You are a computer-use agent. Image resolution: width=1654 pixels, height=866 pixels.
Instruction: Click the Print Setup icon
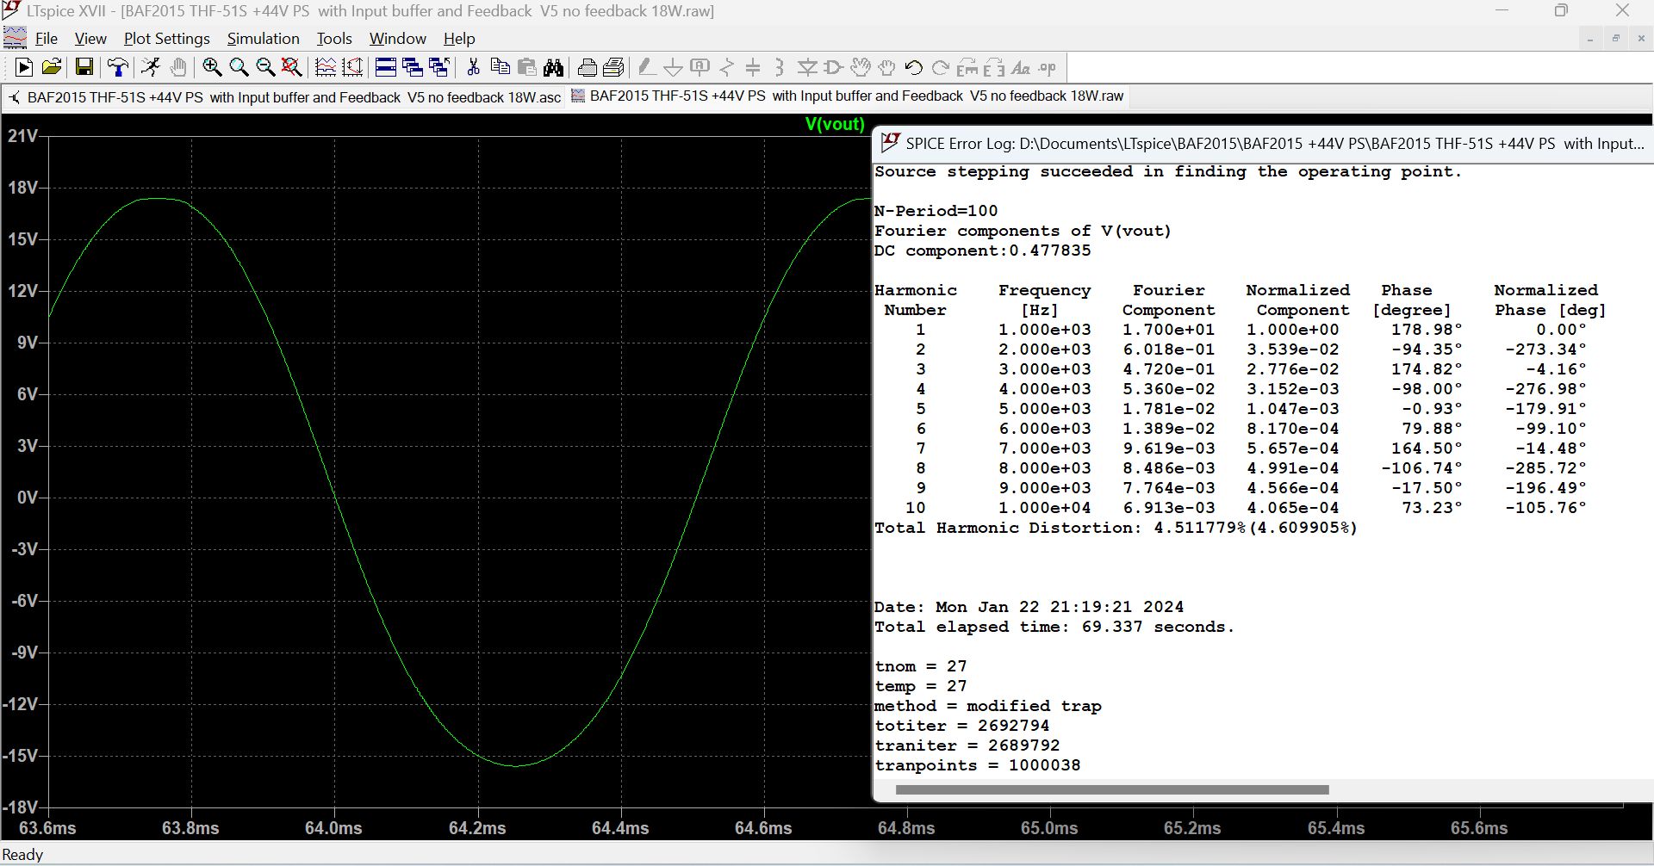coord(588,67)
